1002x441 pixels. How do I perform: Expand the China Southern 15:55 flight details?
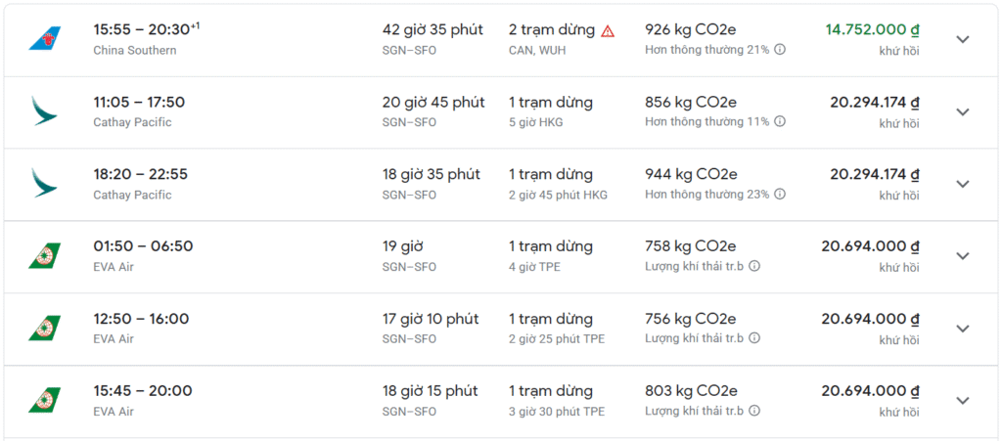pos(962,39)
